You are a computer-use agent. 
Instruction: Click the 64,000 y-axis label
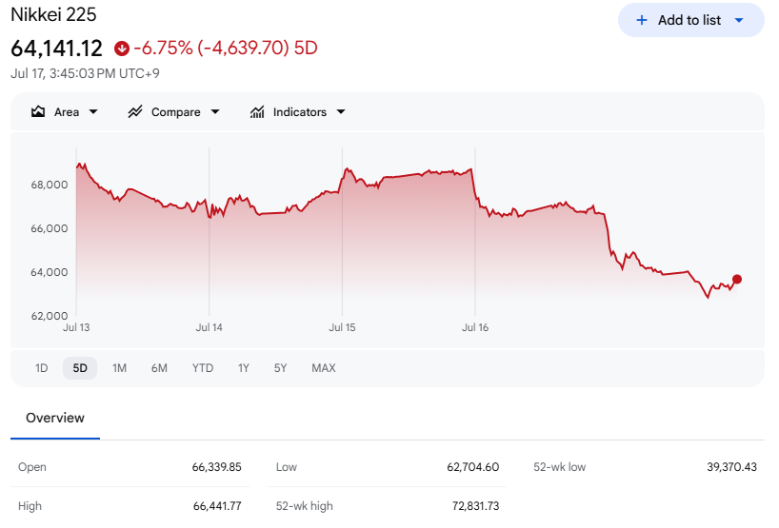50,272
